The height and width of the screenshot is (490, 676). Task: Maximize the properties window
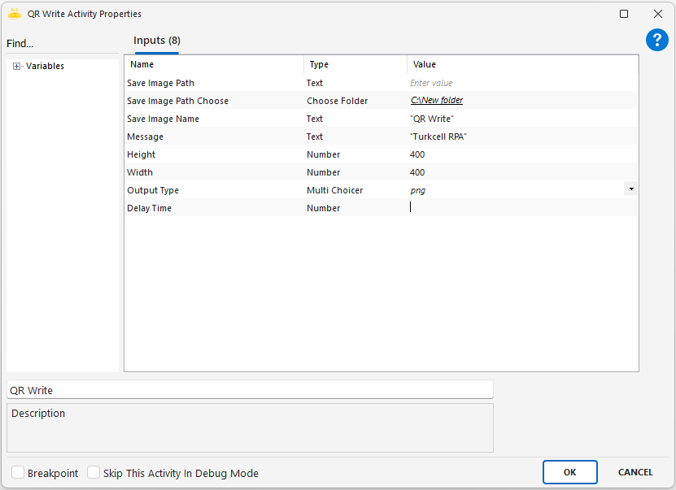624,14
